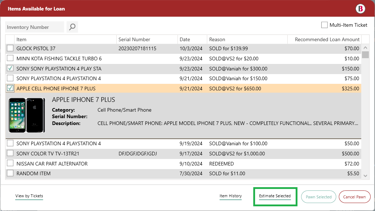
Task: Click serial number 20230207181115
Action: pos(138,48)
